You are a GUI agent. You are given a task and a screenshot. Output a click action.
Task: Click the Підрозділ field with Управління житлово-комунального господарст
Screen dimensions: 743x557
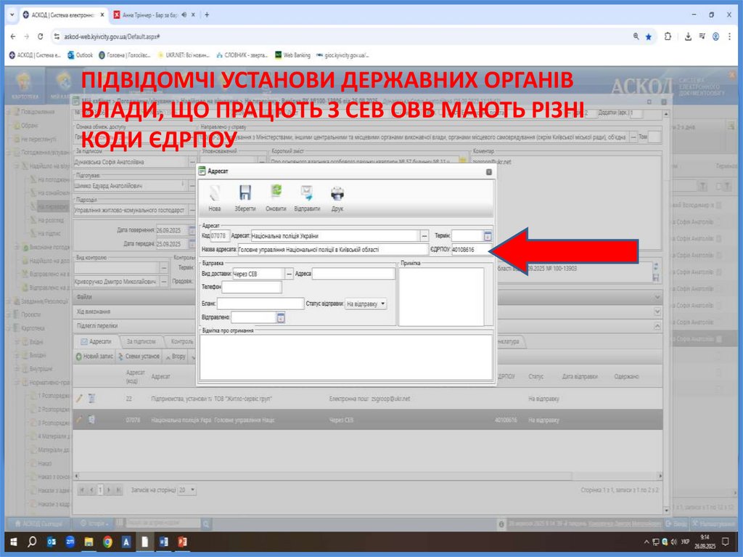pyautogui.click(x=131, y=210)
